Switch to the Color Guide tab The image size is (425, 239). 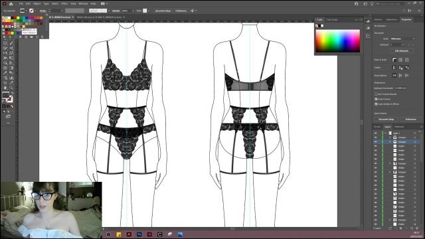pyautogui.click(x=332, y=19)
